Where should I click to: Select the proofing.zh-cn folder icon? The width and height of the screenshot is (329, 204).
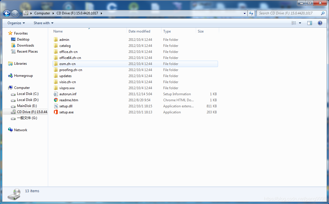[56, 70]
